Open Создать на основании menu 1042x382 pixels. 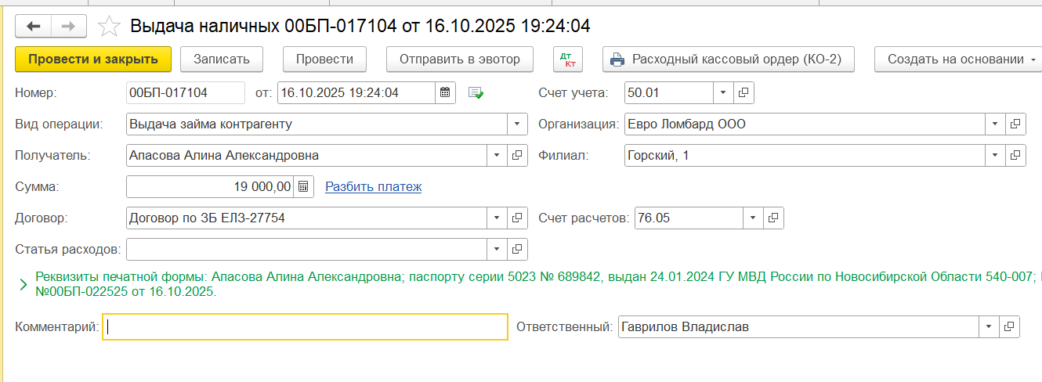coord(959,59)
